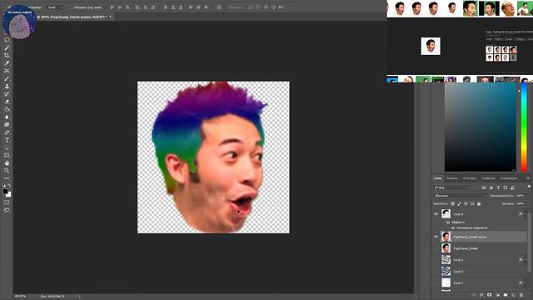Open the Layers panel menu button
The height and width of the screenshot is (300, 533).
(528, 178)
